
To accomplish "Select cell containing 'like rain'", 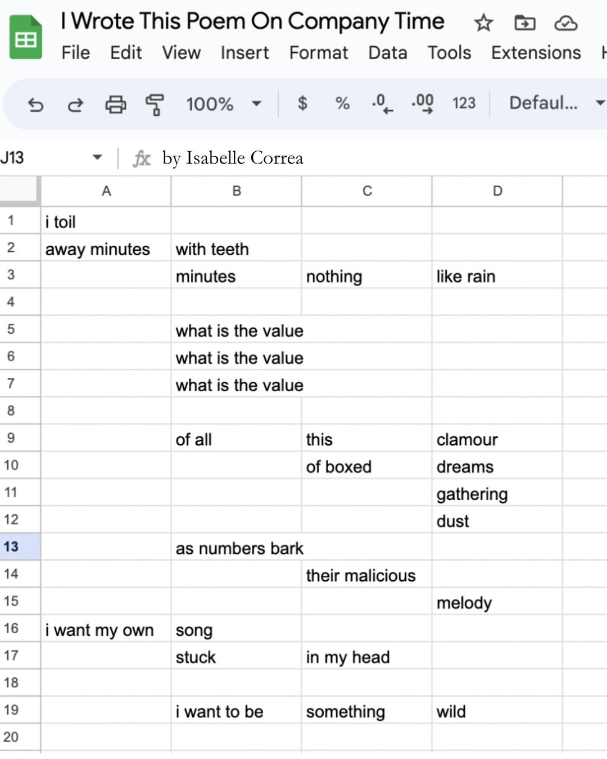I will coord(497,275).
